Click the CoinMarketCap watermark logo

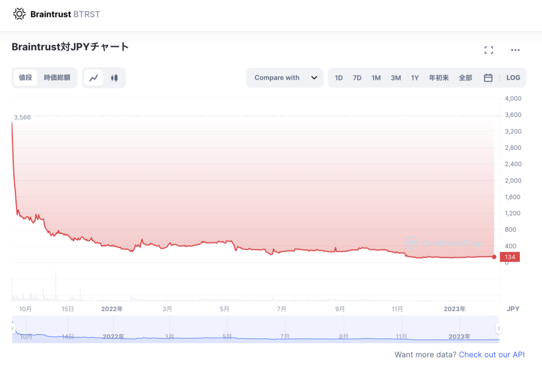444,242
